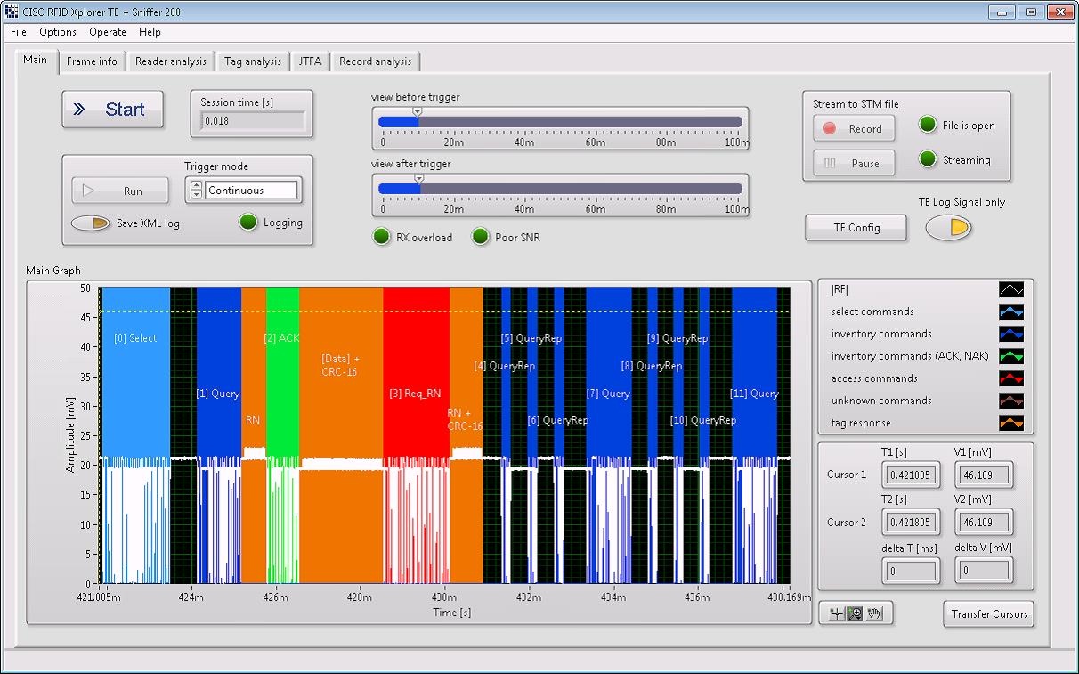Click the Cursor 1 T1 value field
1079x674 pixels.
[907, 475]
